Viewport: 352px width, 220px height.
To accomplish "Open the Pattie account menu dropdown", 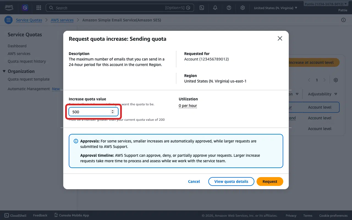I will point(326,4).
